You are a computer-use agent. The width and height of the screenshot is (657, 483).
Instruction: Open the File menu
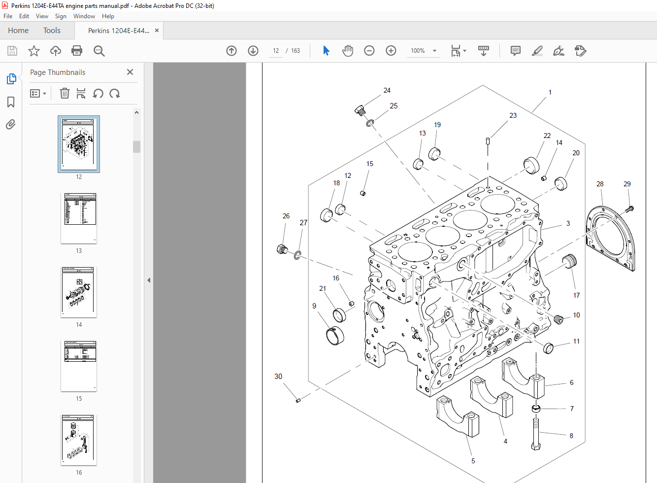click(8, 16)
